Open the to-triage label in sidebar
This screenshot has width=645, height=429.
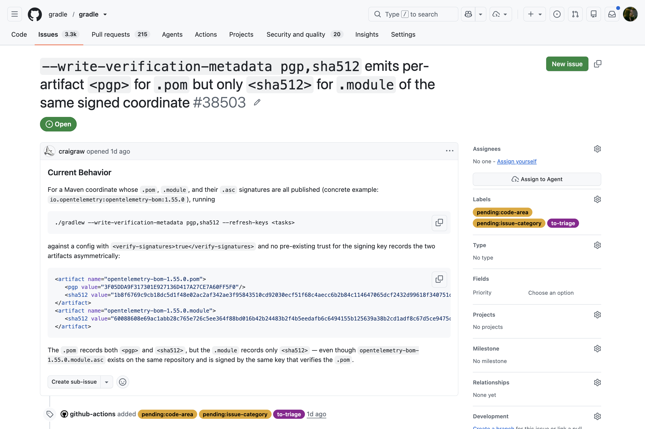pos(563,223)
